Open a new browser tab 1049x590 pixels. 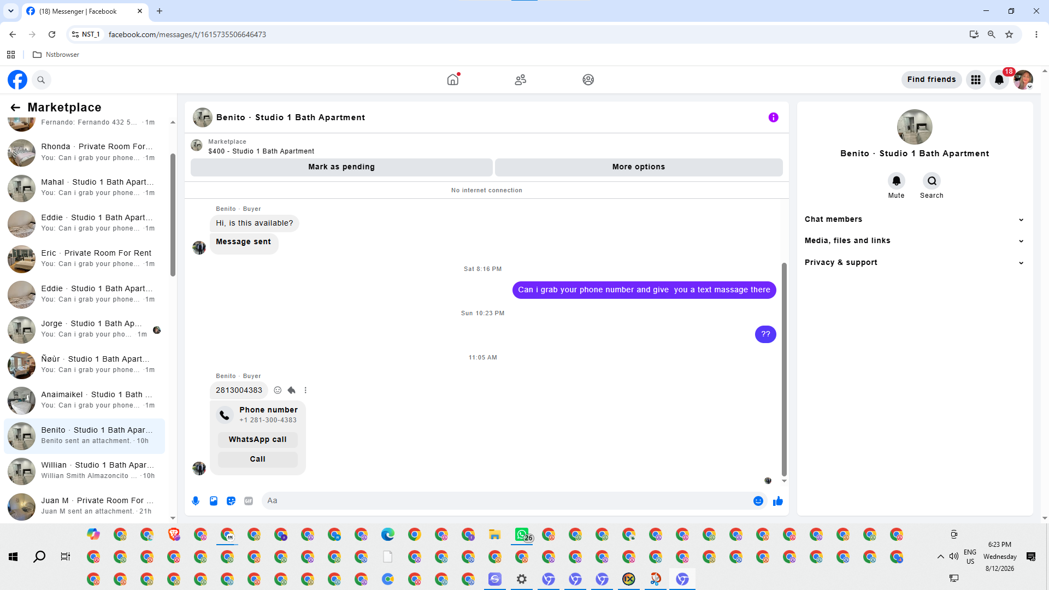160,11
